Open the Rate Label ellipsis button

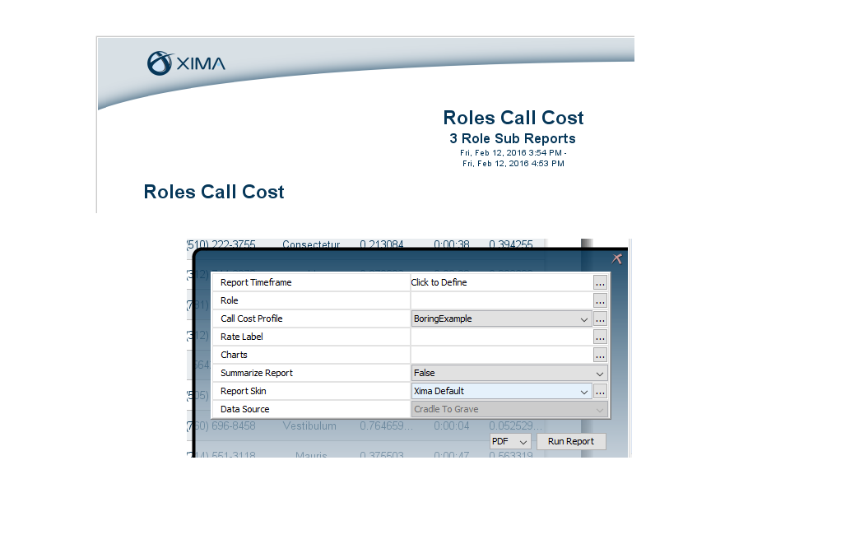point(600,337)
